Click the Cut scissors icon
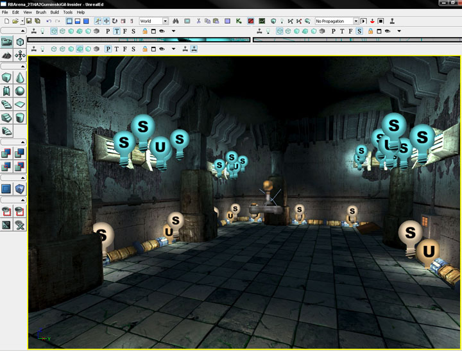 [198, 21]
